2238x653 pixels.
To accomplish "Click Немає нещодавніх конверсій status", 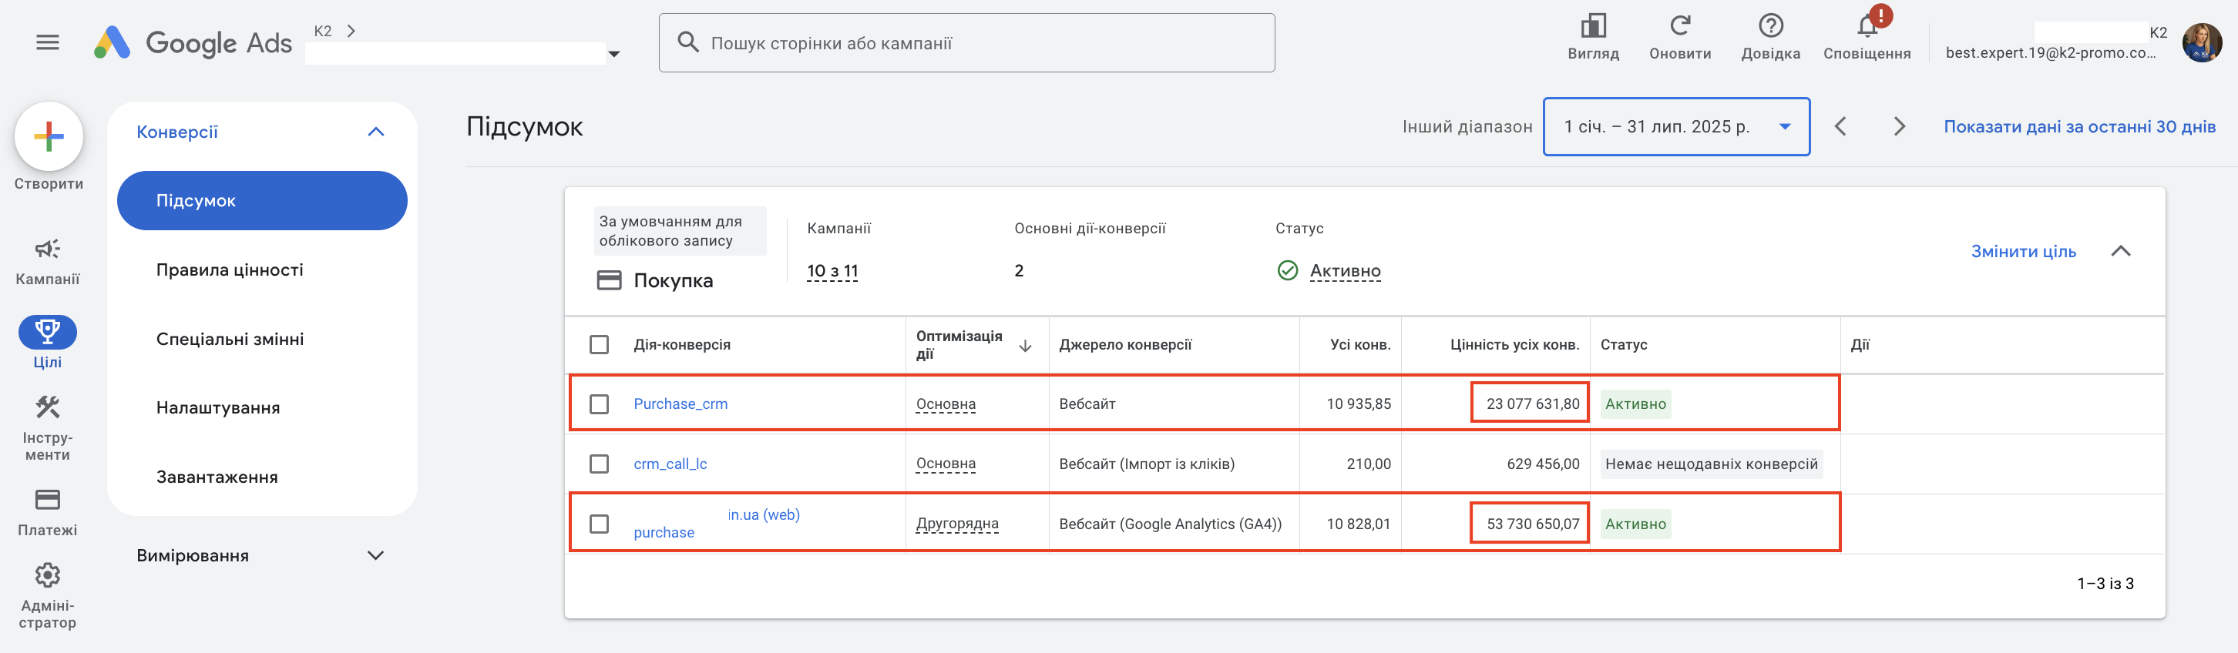I will pos(1711,464).
